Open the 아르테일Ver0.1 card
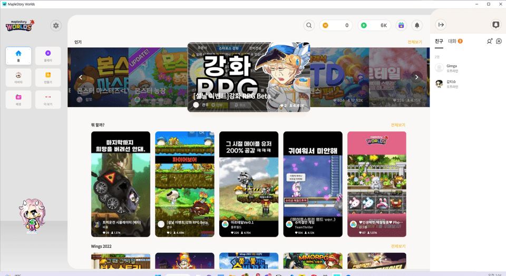506x276 pixels. point(248,184)
